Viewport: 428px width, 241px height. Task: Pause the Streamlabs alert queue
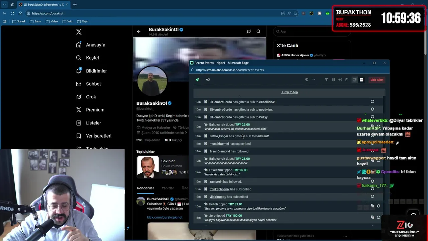(x=333, y=80)
